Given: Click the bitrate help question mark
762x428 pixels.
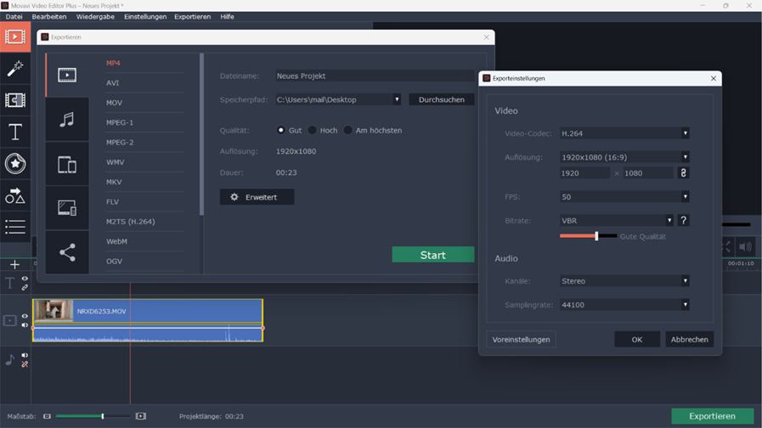Looking at the screenshot, I should click(x=683, y=221).
